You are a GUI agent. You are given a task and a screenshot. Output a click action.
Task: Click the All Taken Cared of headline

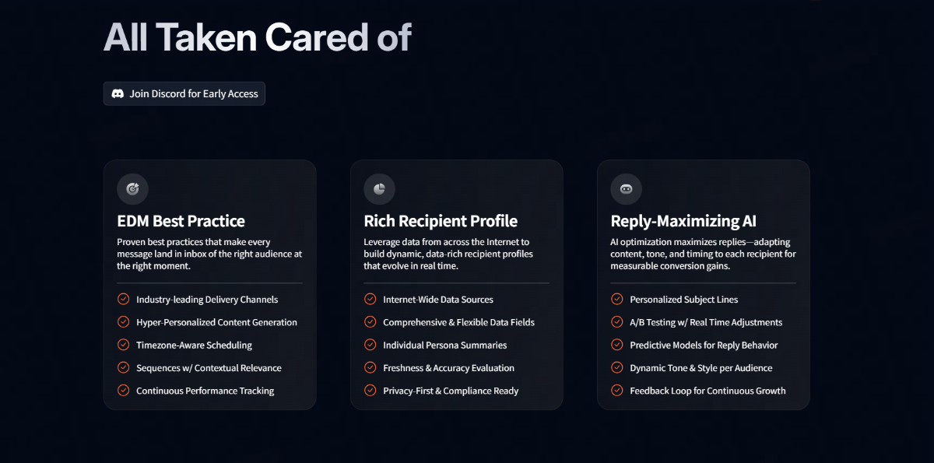click(257, 37)
